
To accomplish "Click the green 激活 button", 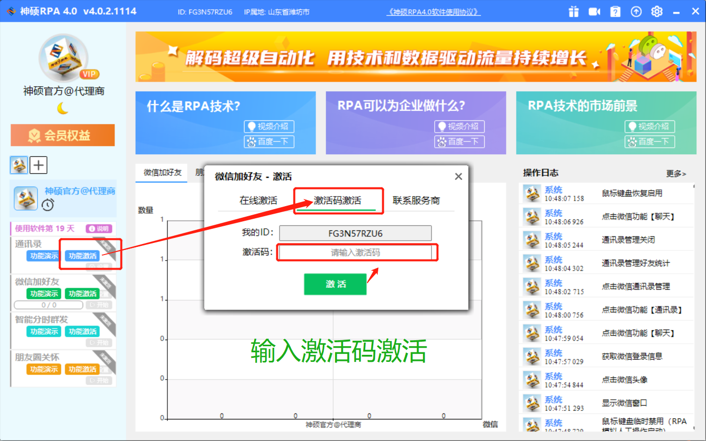I will pyautogui.click(x=335, y=284).
